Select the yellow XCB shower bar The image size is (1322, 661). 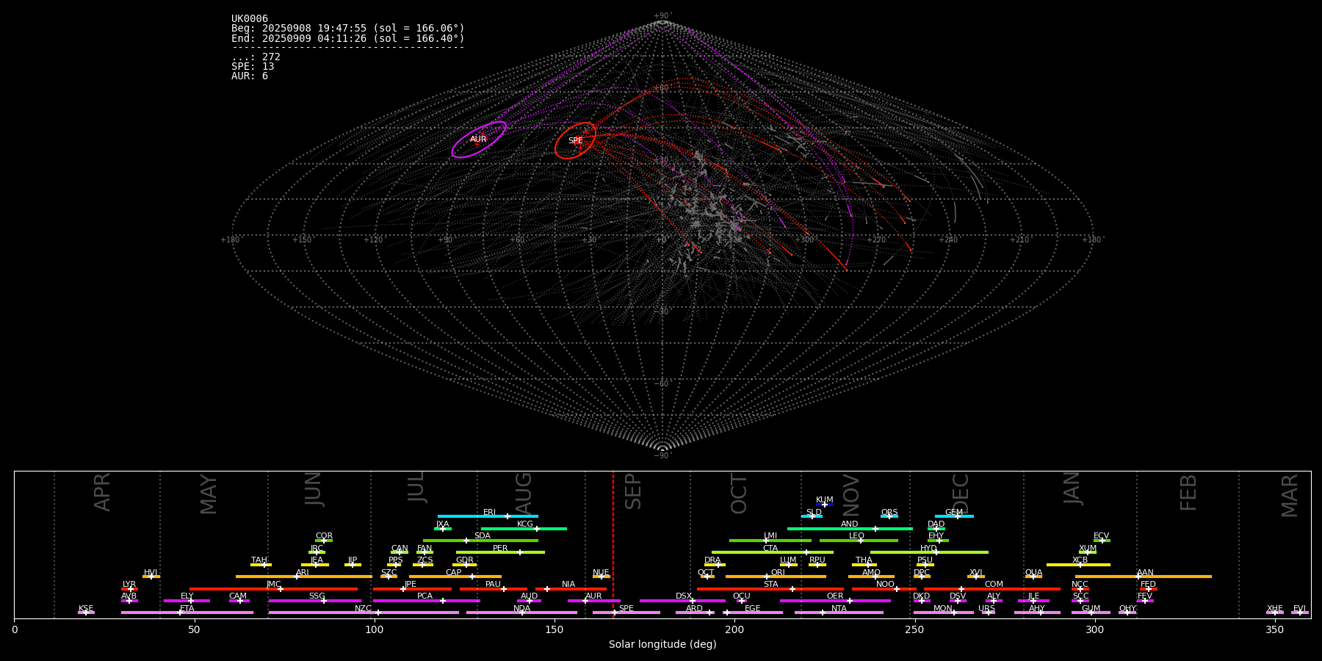point(1078,565)
